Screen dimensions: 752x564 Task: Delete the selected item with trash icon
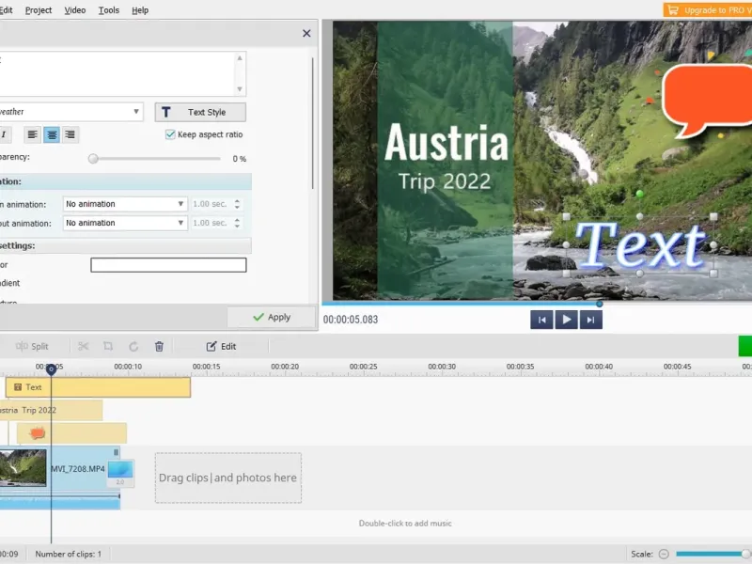click(159, 346)
